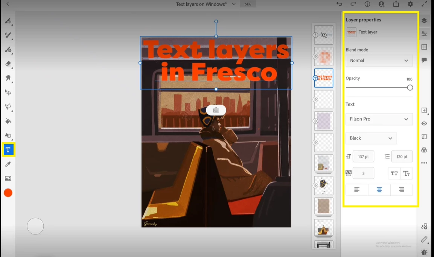Click the tracking field showing 3
The height and width of the screenshot is (257, 434).
point(363,173)
